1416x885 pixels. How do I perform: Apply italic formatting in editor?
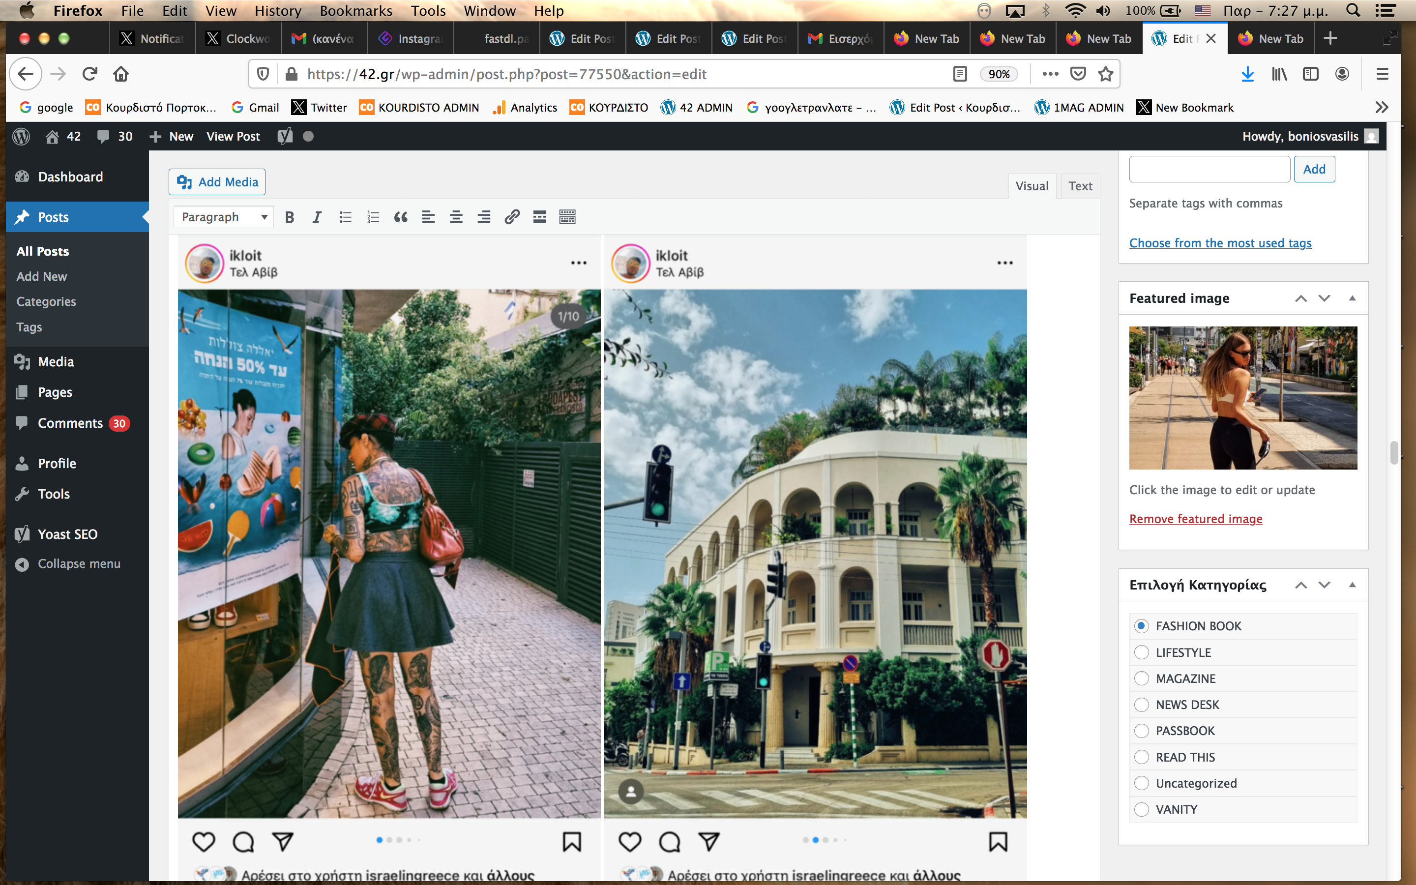coord(317,217)
